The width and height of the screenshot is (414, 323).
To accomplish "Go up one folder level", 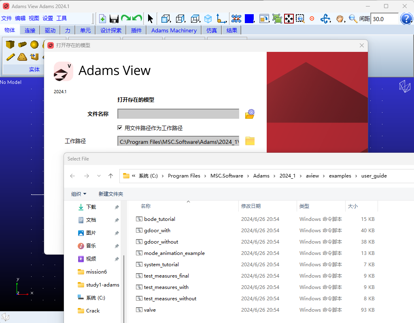I will pyautogui.click(x=110, y=176).
